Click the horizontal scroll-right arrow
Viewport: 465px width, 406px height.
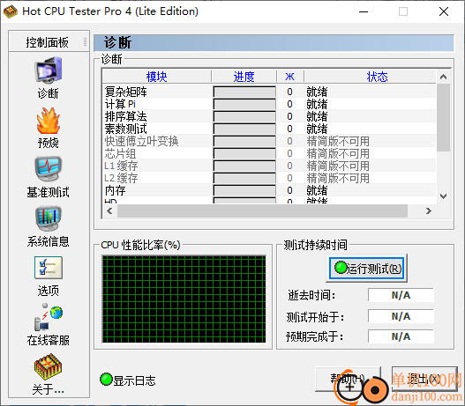coord(429,211)
